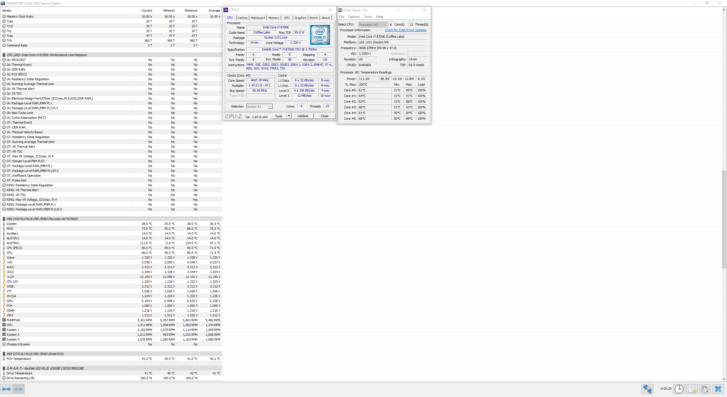This screenshot has width=727, height=397.
Task: Click the Validate button in CPU-Z
Action: pos(302,116)
